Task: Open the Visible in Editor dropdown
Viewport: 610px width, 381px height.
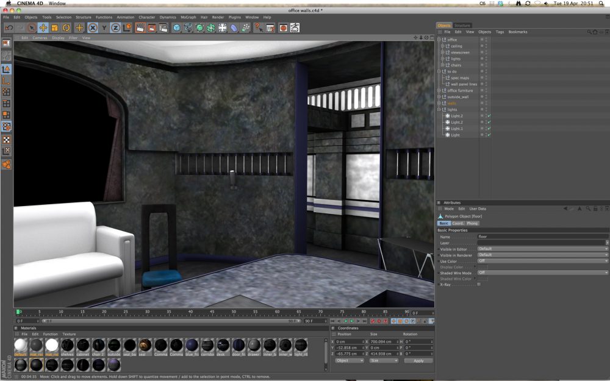Action: (x=542, y=249)
